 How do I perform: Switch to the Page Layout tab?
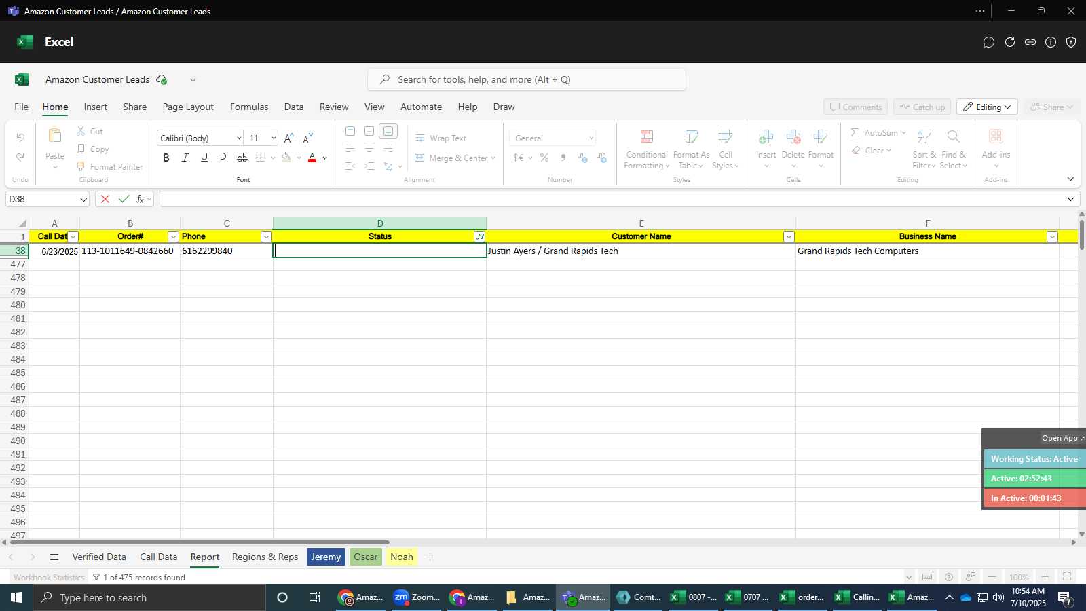(188, 107)
